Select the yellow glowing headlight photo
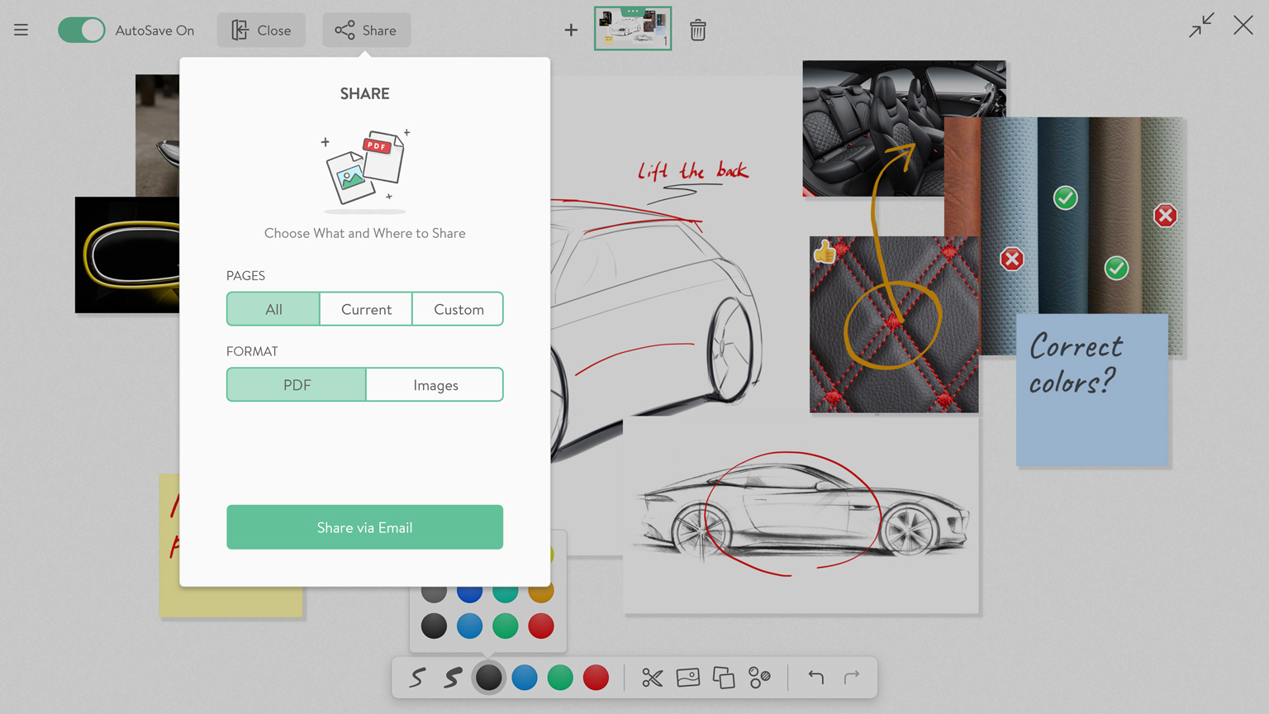The width and height of the screenshot is (1269, 714). (127, 255)
